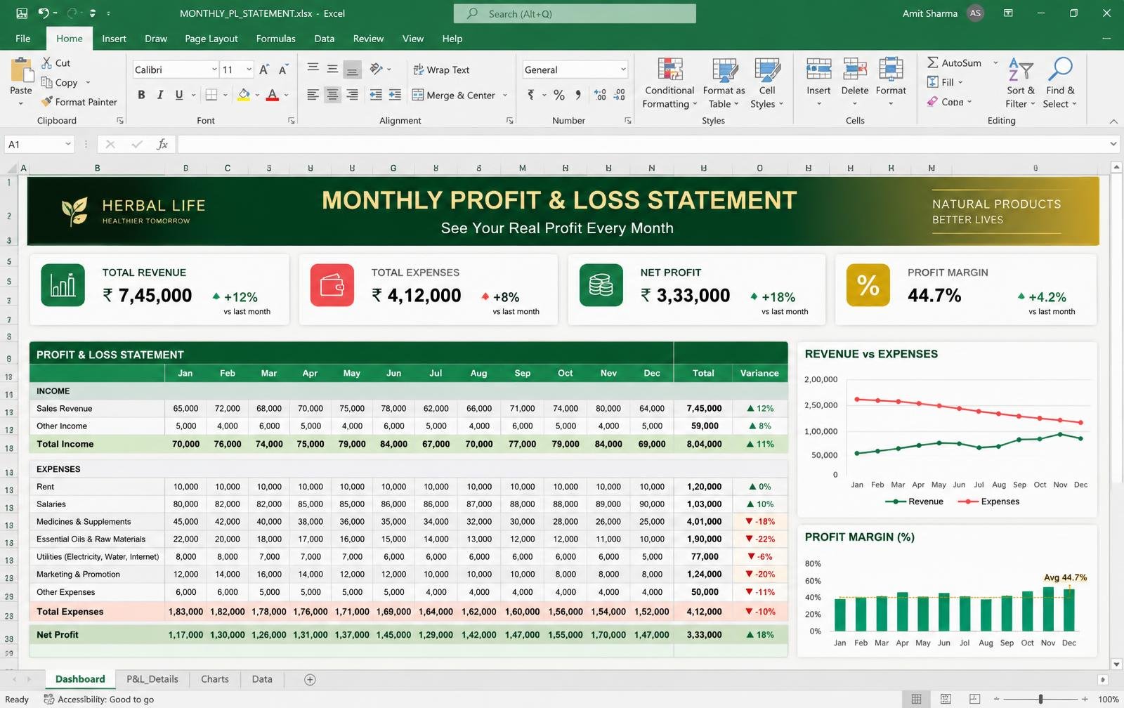Expand the Merge & Center dropdown arrow
This screenshot has height=708, width=1124.
(505, 96)
